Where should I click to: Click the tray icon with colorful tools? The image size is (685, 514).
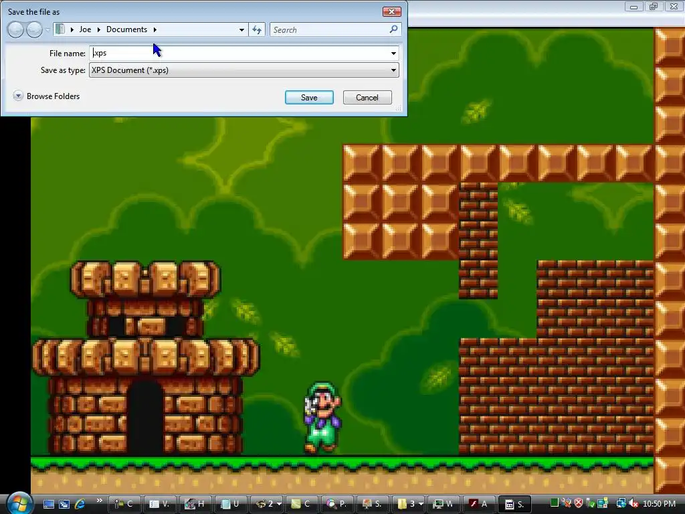[567, 503]
